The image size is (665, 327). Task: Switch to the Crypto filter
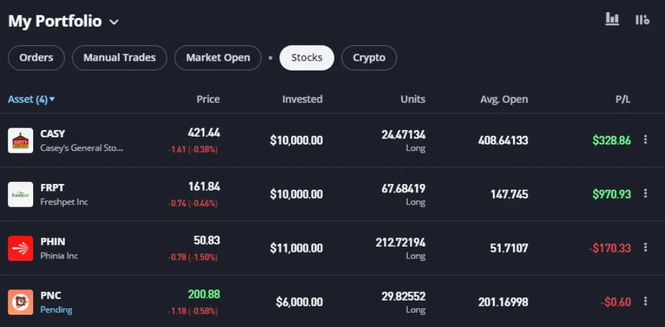[369, 58]
